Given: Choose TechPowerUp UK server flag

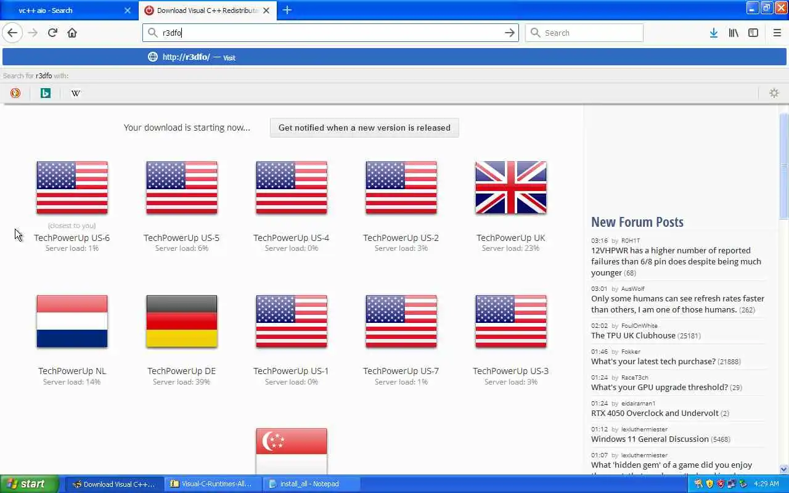Looking at the screenshot, I should pyautogui.click(x=511, y=188).
